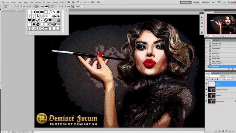The height and width of the screenshot is (133, 236).
Task: Click the Style swatch in options bar
Action: tap(73, 7)
